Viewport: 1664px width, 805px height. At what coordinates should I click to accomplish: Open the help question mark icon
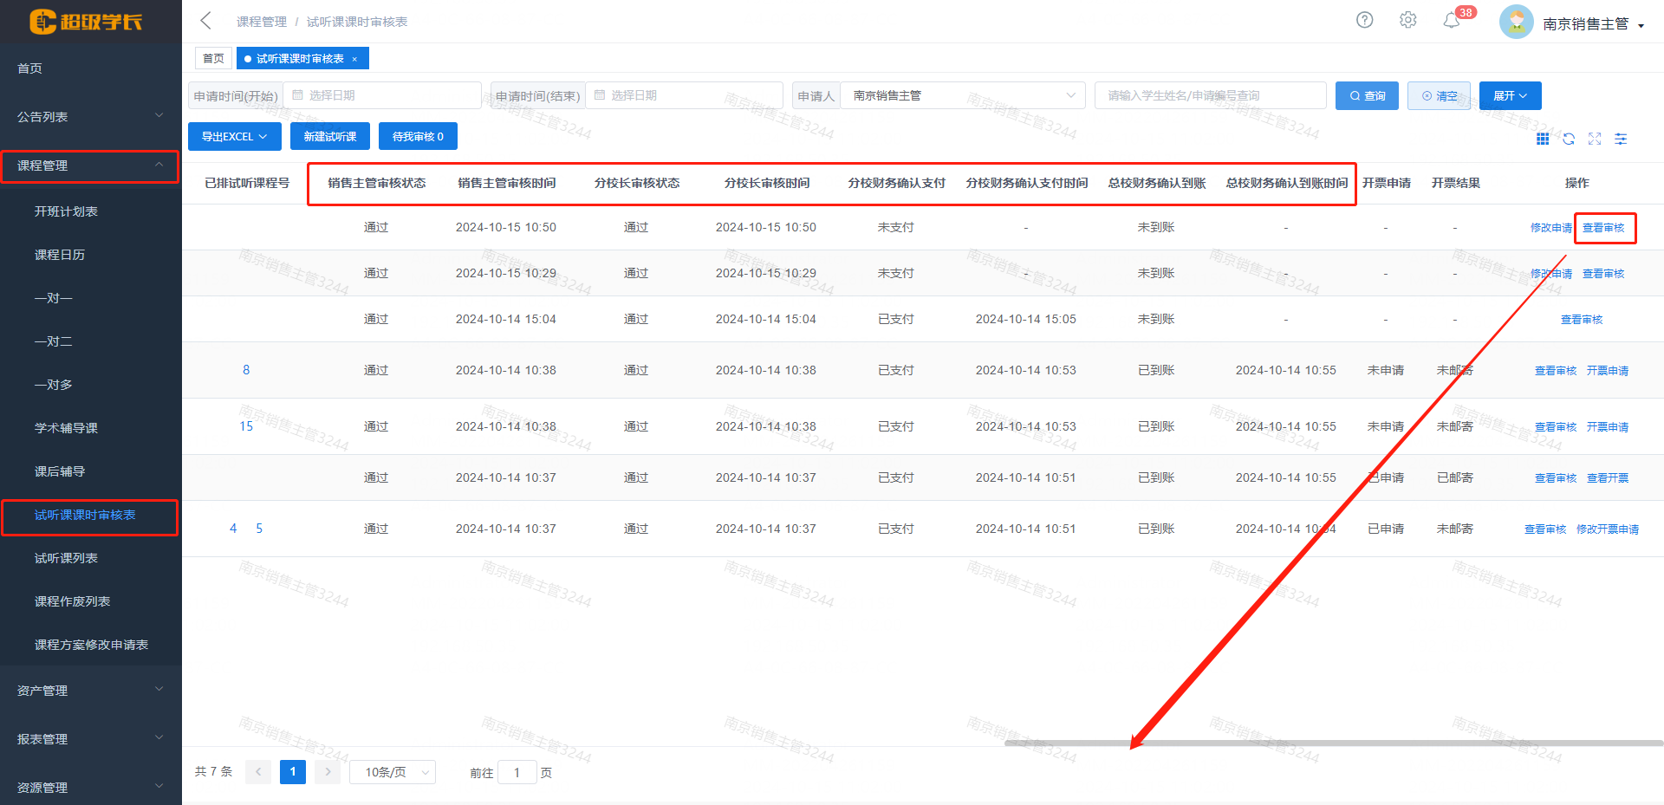[1364, 20]
